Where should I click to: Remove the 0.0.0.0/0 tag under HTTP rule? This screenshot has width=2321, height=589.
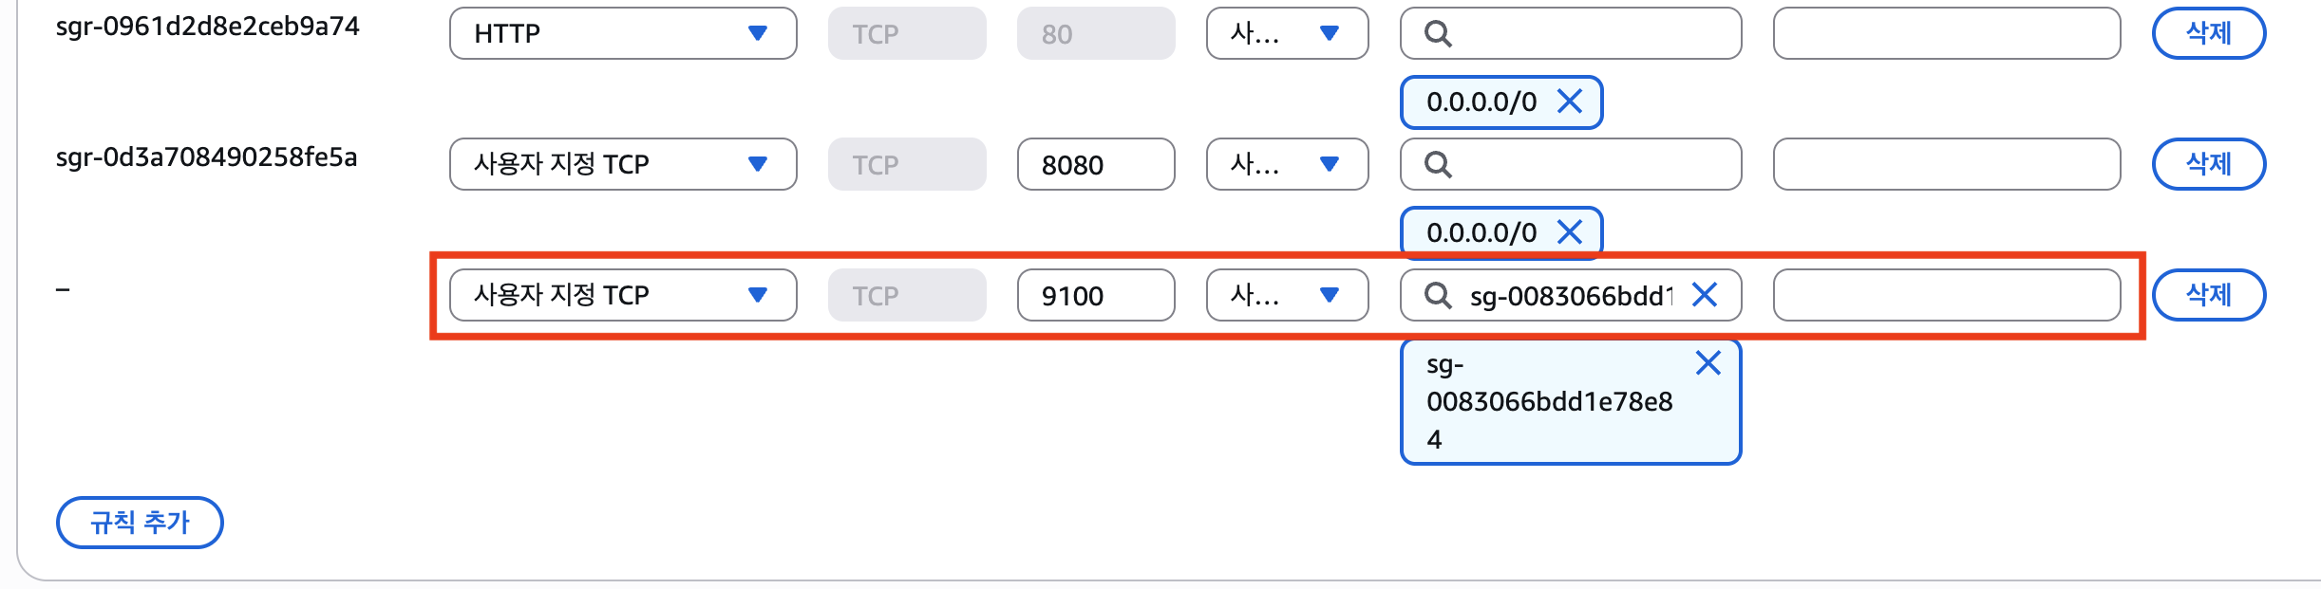tap(1570, 101)
